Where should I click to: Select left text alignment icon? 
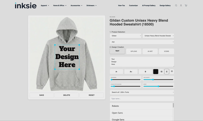(161, 72)
